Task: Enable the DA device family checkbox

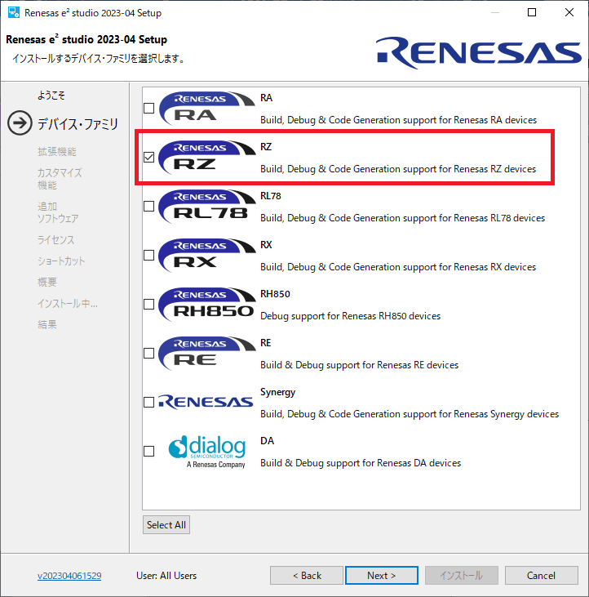Action: pos(149,451)
